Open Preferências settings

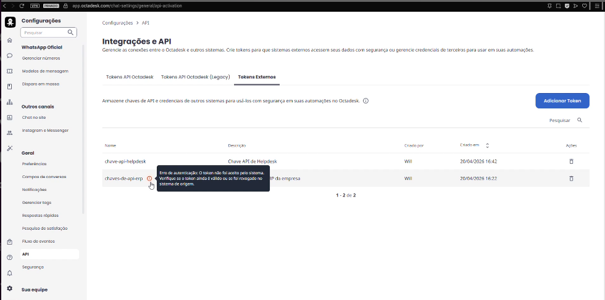click(x=35, y=164)
